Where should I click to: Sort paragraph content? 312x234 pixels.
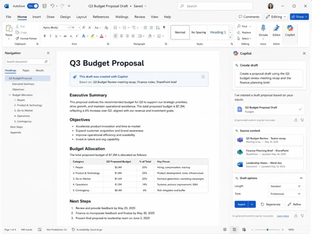pyautogui.click(x=158, y=27)
